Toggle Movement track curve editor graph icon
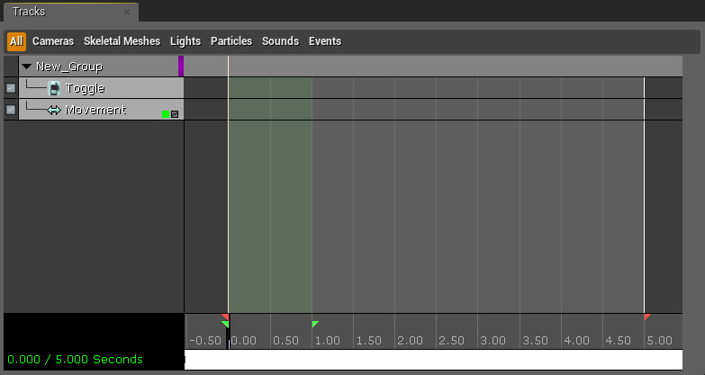 tap(175, 114)
